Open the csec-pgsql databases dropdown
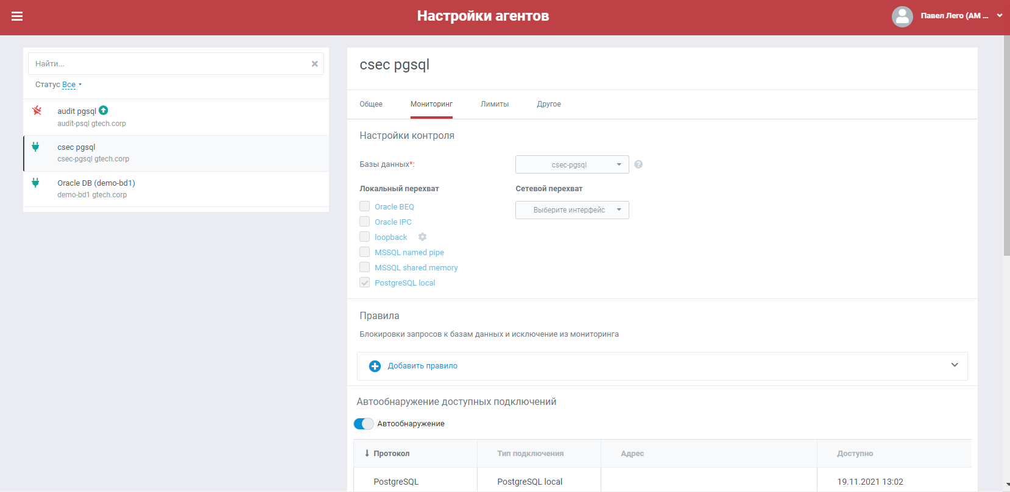Screen dimensions: 1010x492 571,164
